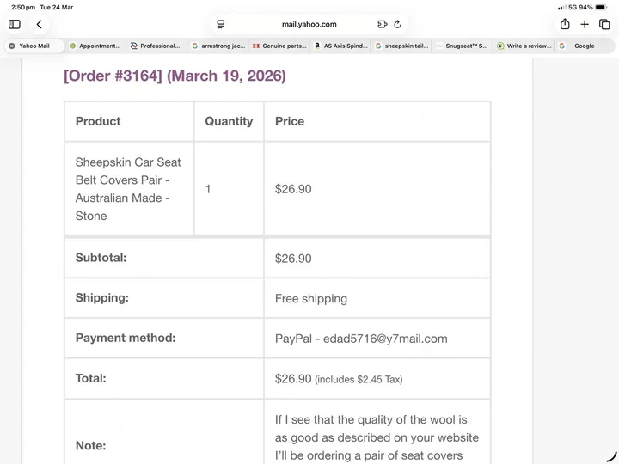Select the Genuine parts tab
Screen dimensions: 619x464
coord(279,46)
